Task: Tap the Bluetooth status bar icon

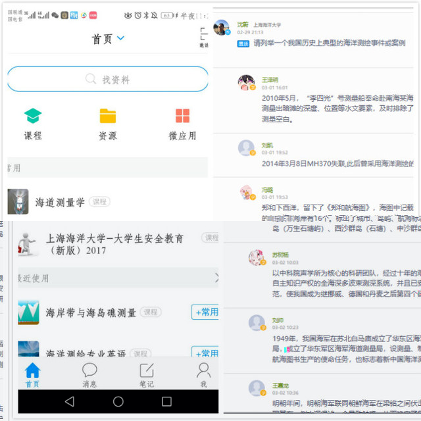Action: 146,15
